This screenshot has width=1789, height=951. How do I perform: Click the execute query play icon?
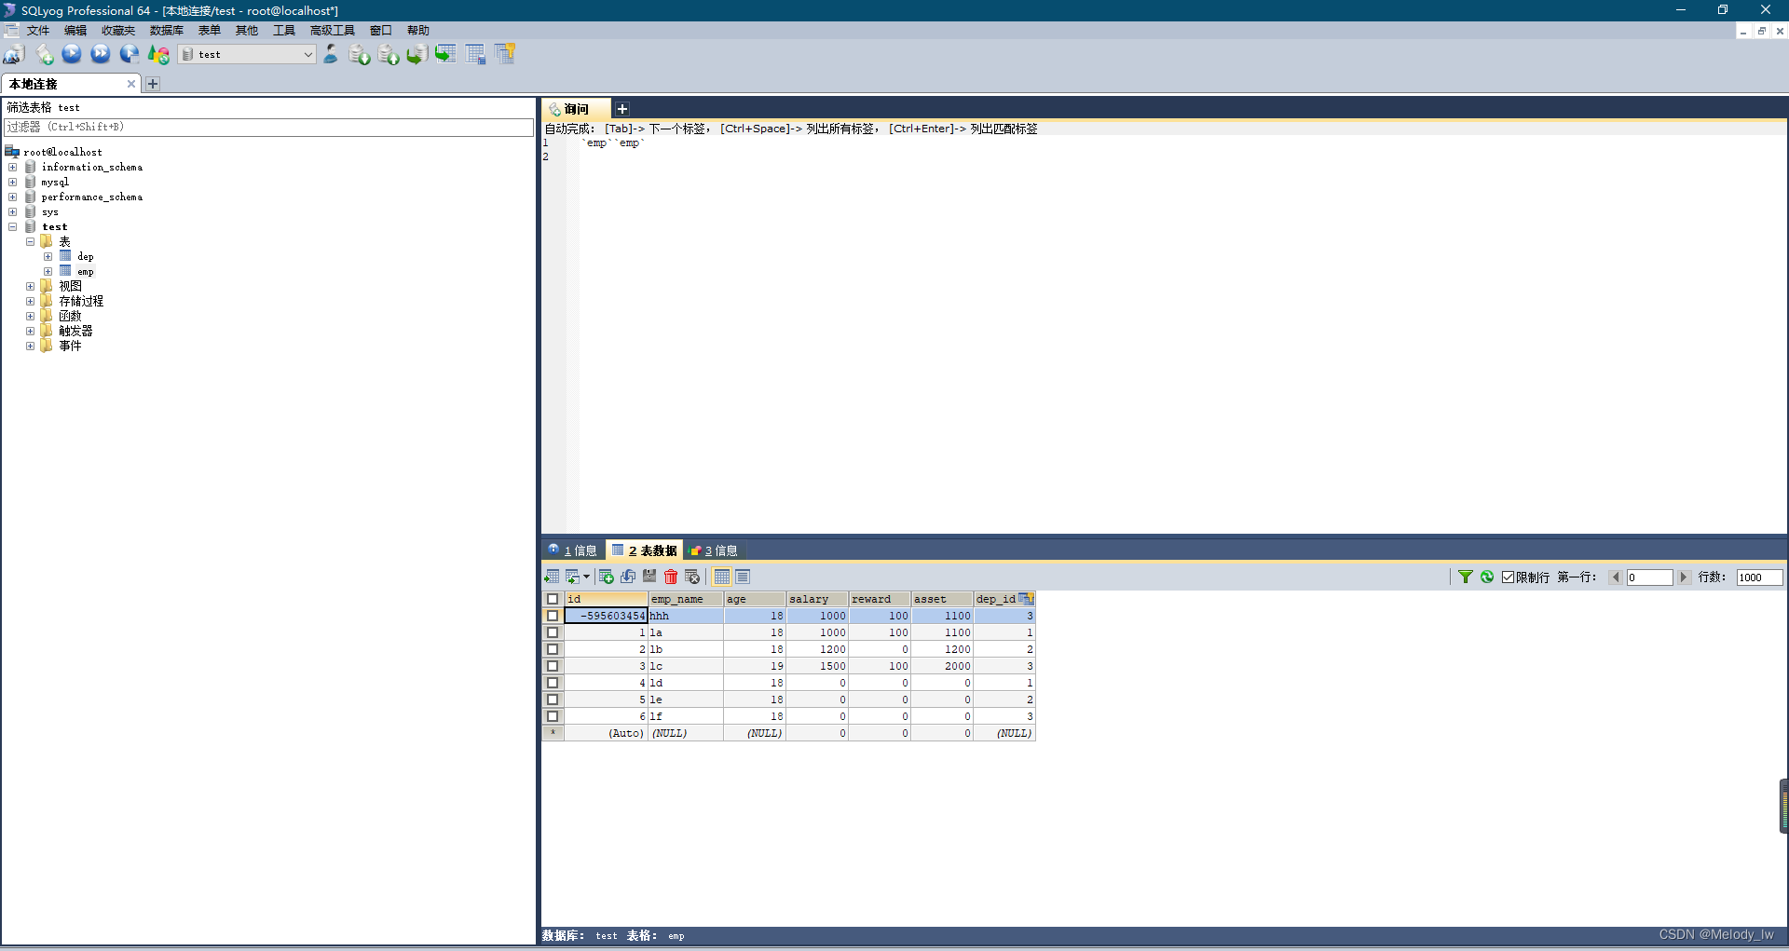click(x=72, y=54)
